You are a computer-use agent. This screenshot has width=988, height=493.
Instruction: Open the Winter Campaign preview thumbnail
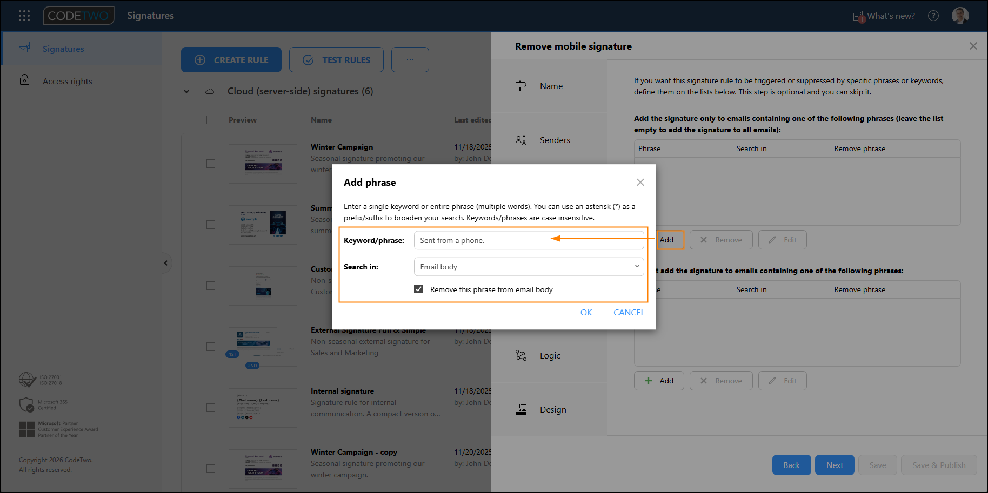pos(263,164)
